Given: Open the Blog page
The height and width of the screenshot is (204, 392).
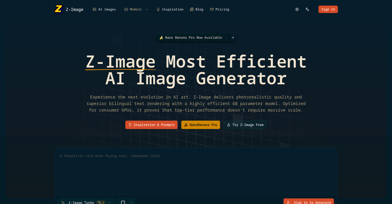Looking at the screenshot, I should pos(196,9).
